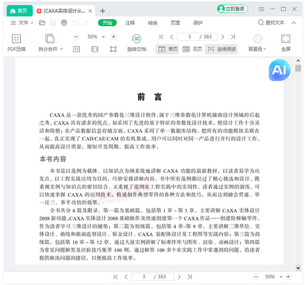
Task: Enter 全屏 fullscreen mode
Action: click(x=286, y=43)
